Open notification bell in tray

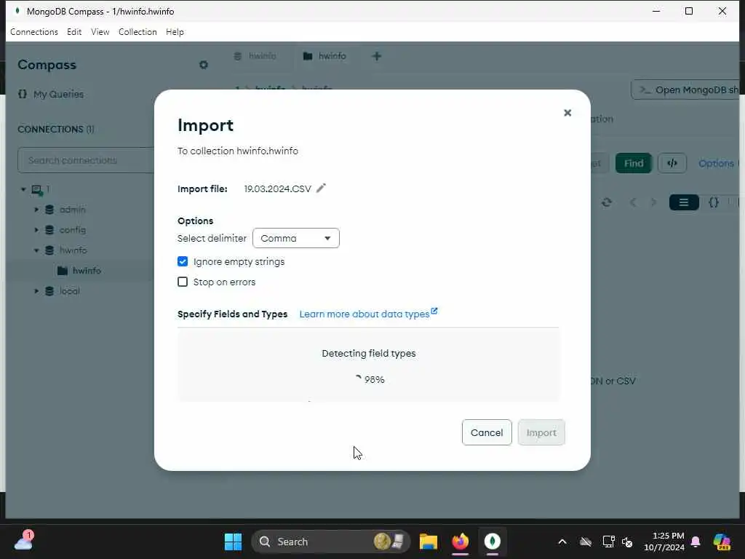696,542
